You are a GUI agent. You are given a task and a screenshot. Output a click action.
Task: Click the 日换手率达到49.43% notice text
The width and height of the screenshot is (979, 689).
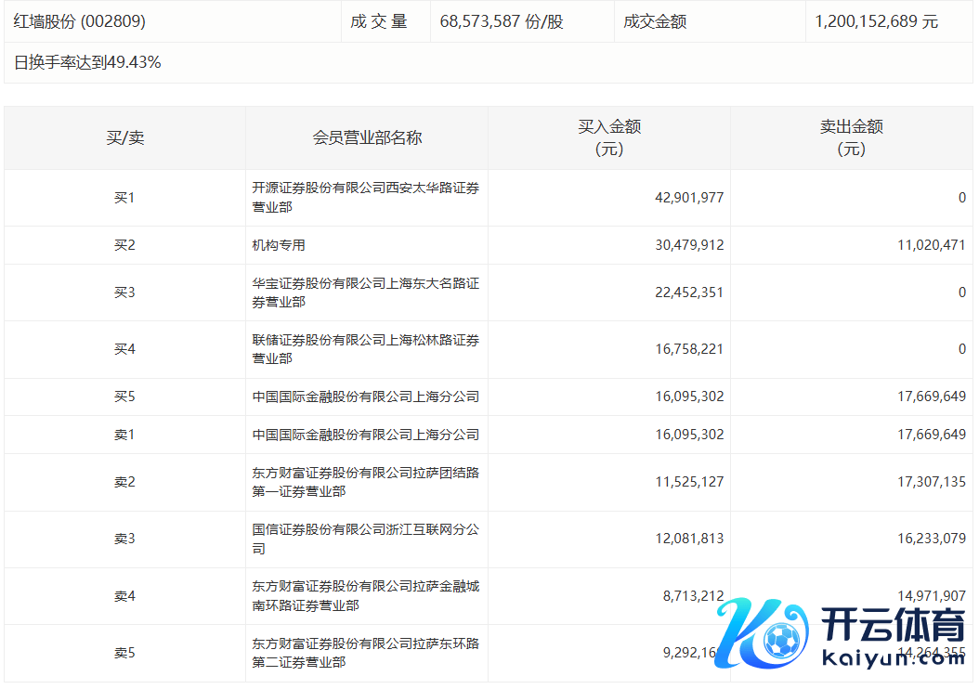tap(87, 63)
